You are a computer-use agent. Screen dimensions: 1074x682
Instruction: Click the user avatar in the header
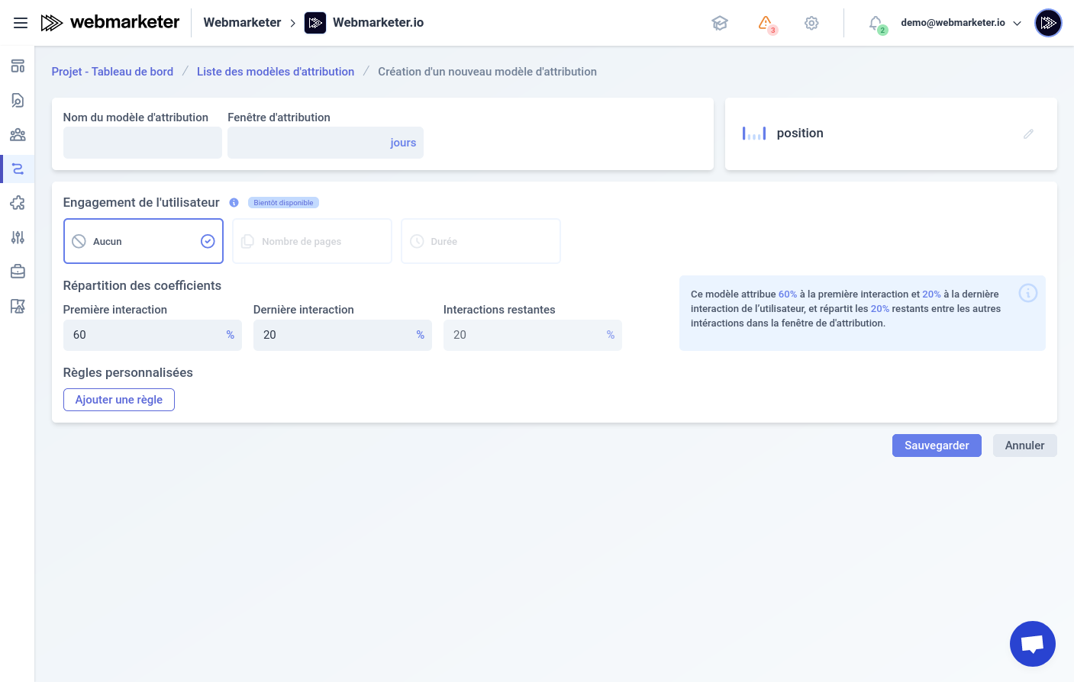point(1048,23)
